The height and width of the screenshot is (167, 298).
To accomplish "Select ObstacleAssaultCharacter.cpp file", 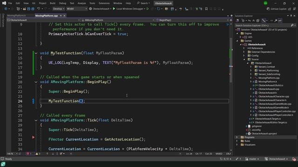I will [x=273, y=96].
